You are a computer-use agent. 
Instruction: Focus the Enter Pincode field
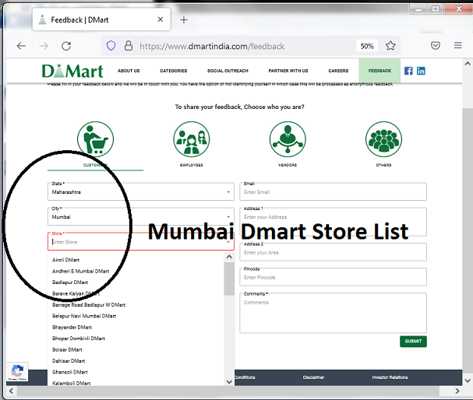(x=333, y=277)
